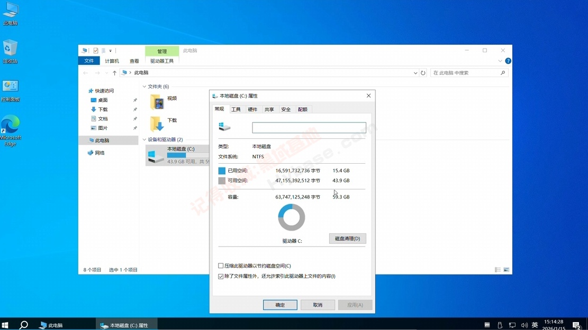Image resolution: width=588 pixels, height=330 pixels.
Task: Click the drive label text field
Action: pos(309,127)
